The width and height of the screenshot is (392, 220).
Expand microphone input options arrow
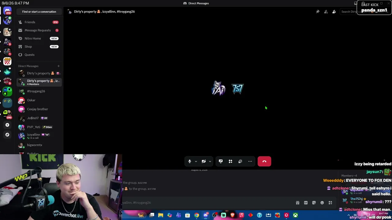(x=196, y=161)
